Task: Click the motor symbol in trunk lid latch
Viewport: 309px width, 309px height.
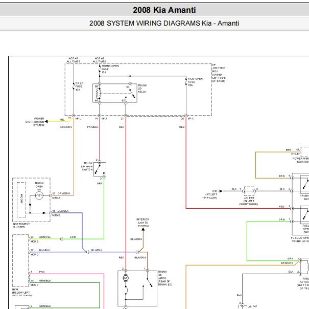Action: tap(126, 278)
